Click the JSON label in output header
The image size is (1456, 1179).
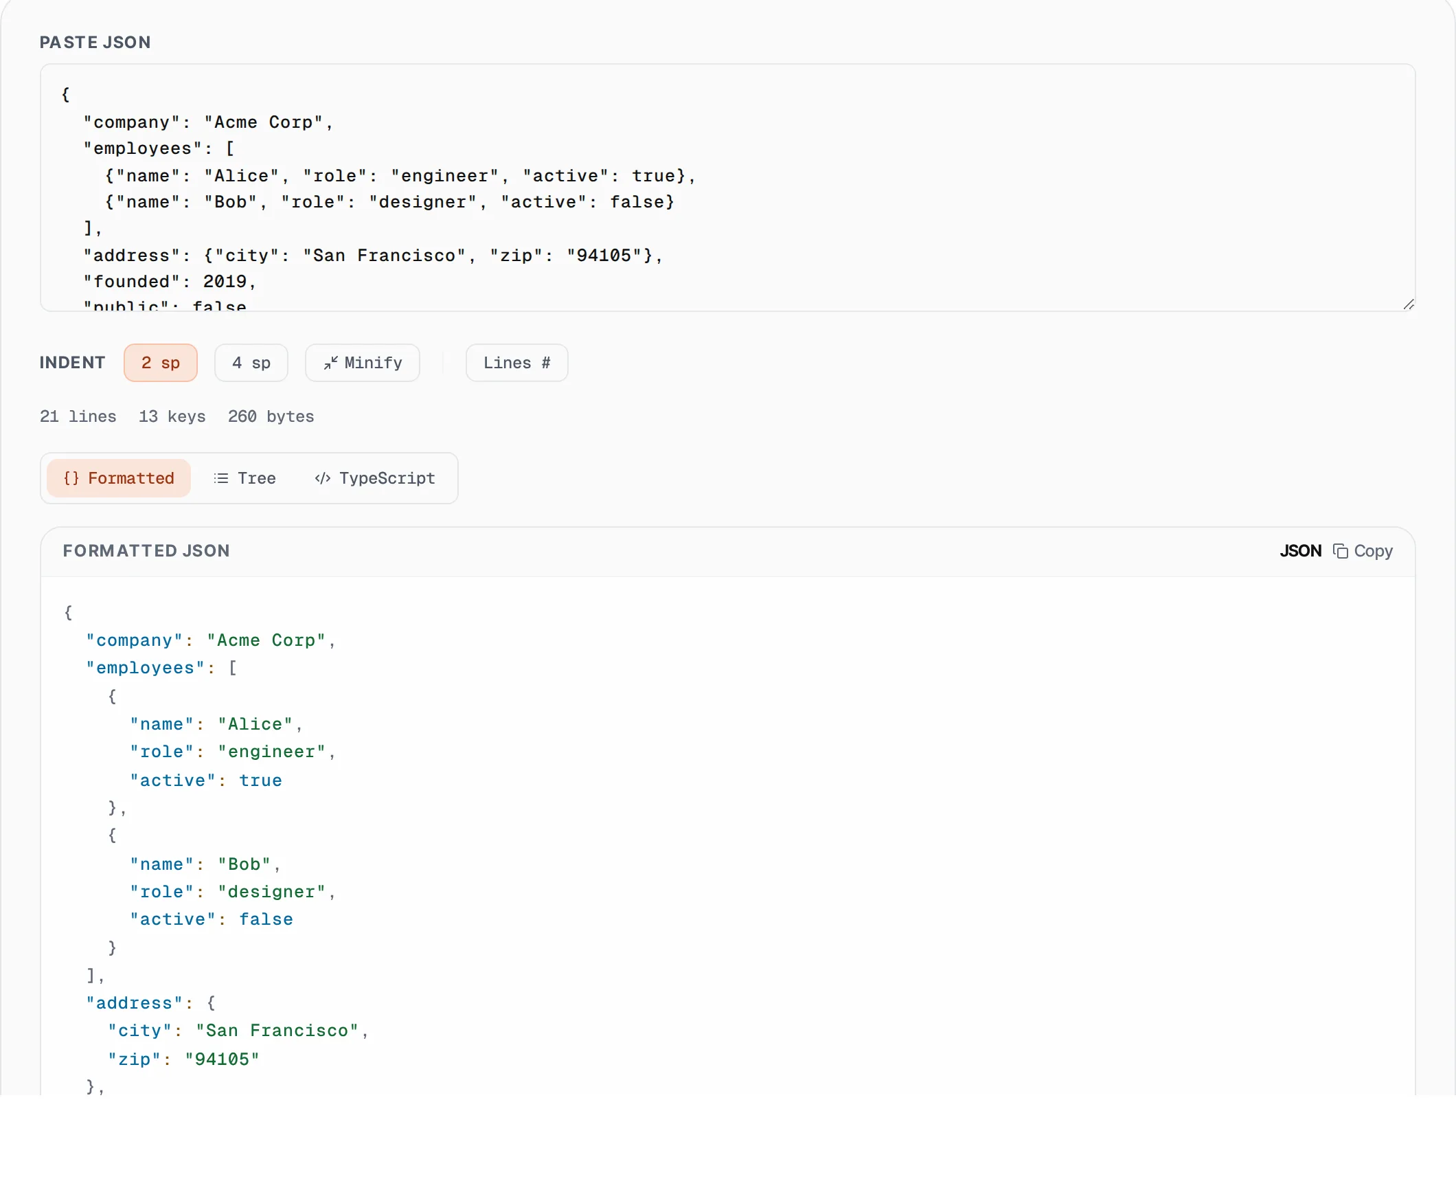click(1300, 551)
